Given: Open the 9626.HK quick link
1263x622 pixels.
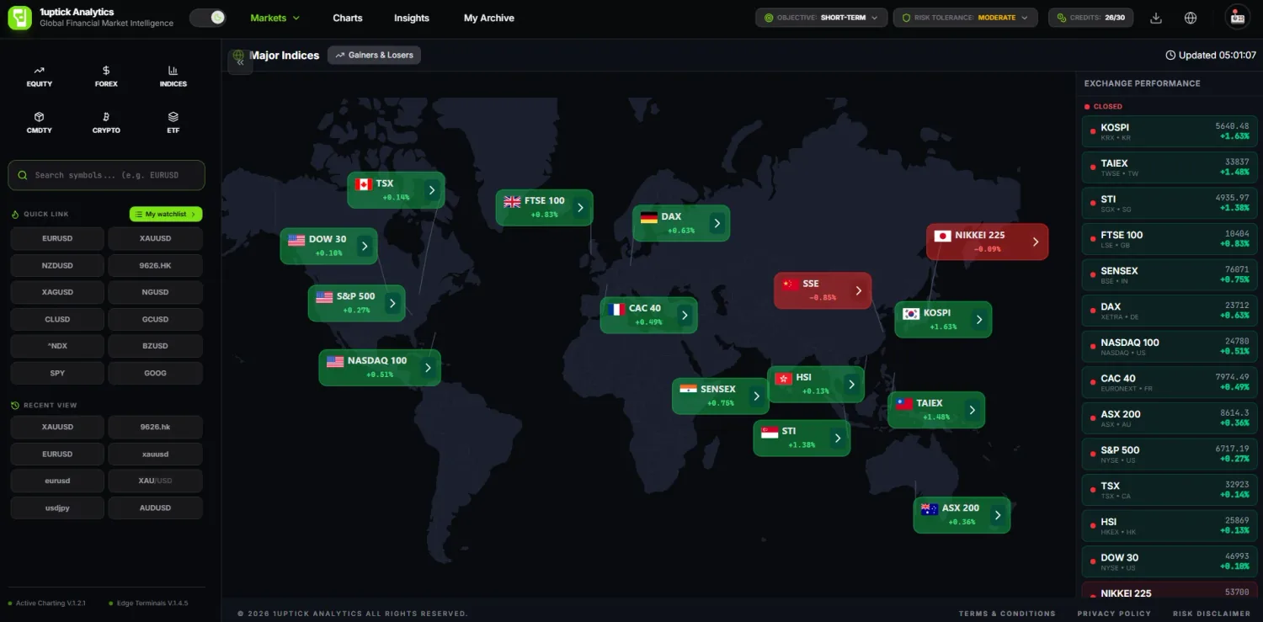Looking at the screenshot, I should coord(156,265).
